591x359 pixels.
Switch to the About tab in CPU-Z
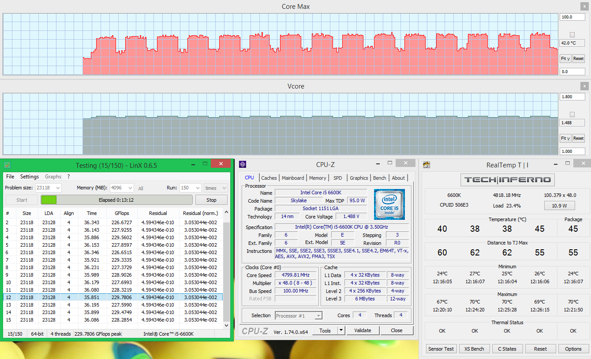398,178
